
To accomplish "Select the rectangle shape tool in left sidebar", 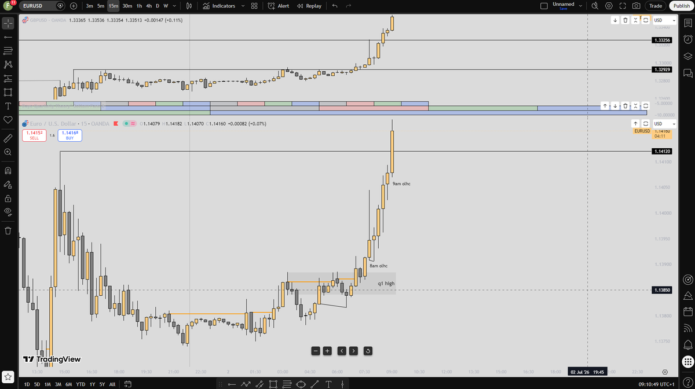I will 8,92.
